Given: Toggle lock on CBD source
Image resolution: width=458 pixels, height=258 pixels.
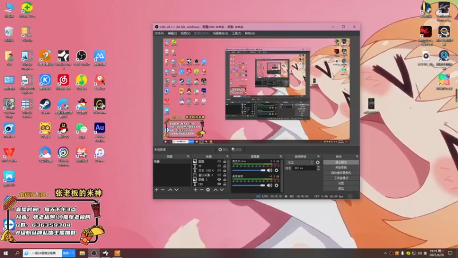Looking at the screenshot, I should tap(224, 184).
